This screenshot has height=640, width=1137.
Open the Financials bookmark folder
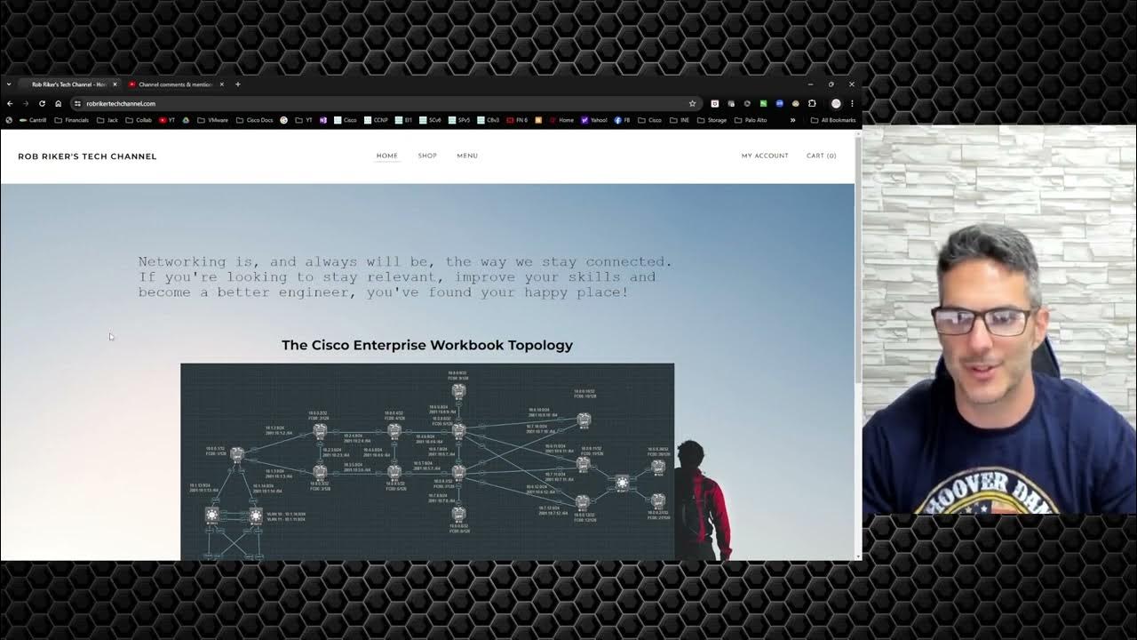71,120
